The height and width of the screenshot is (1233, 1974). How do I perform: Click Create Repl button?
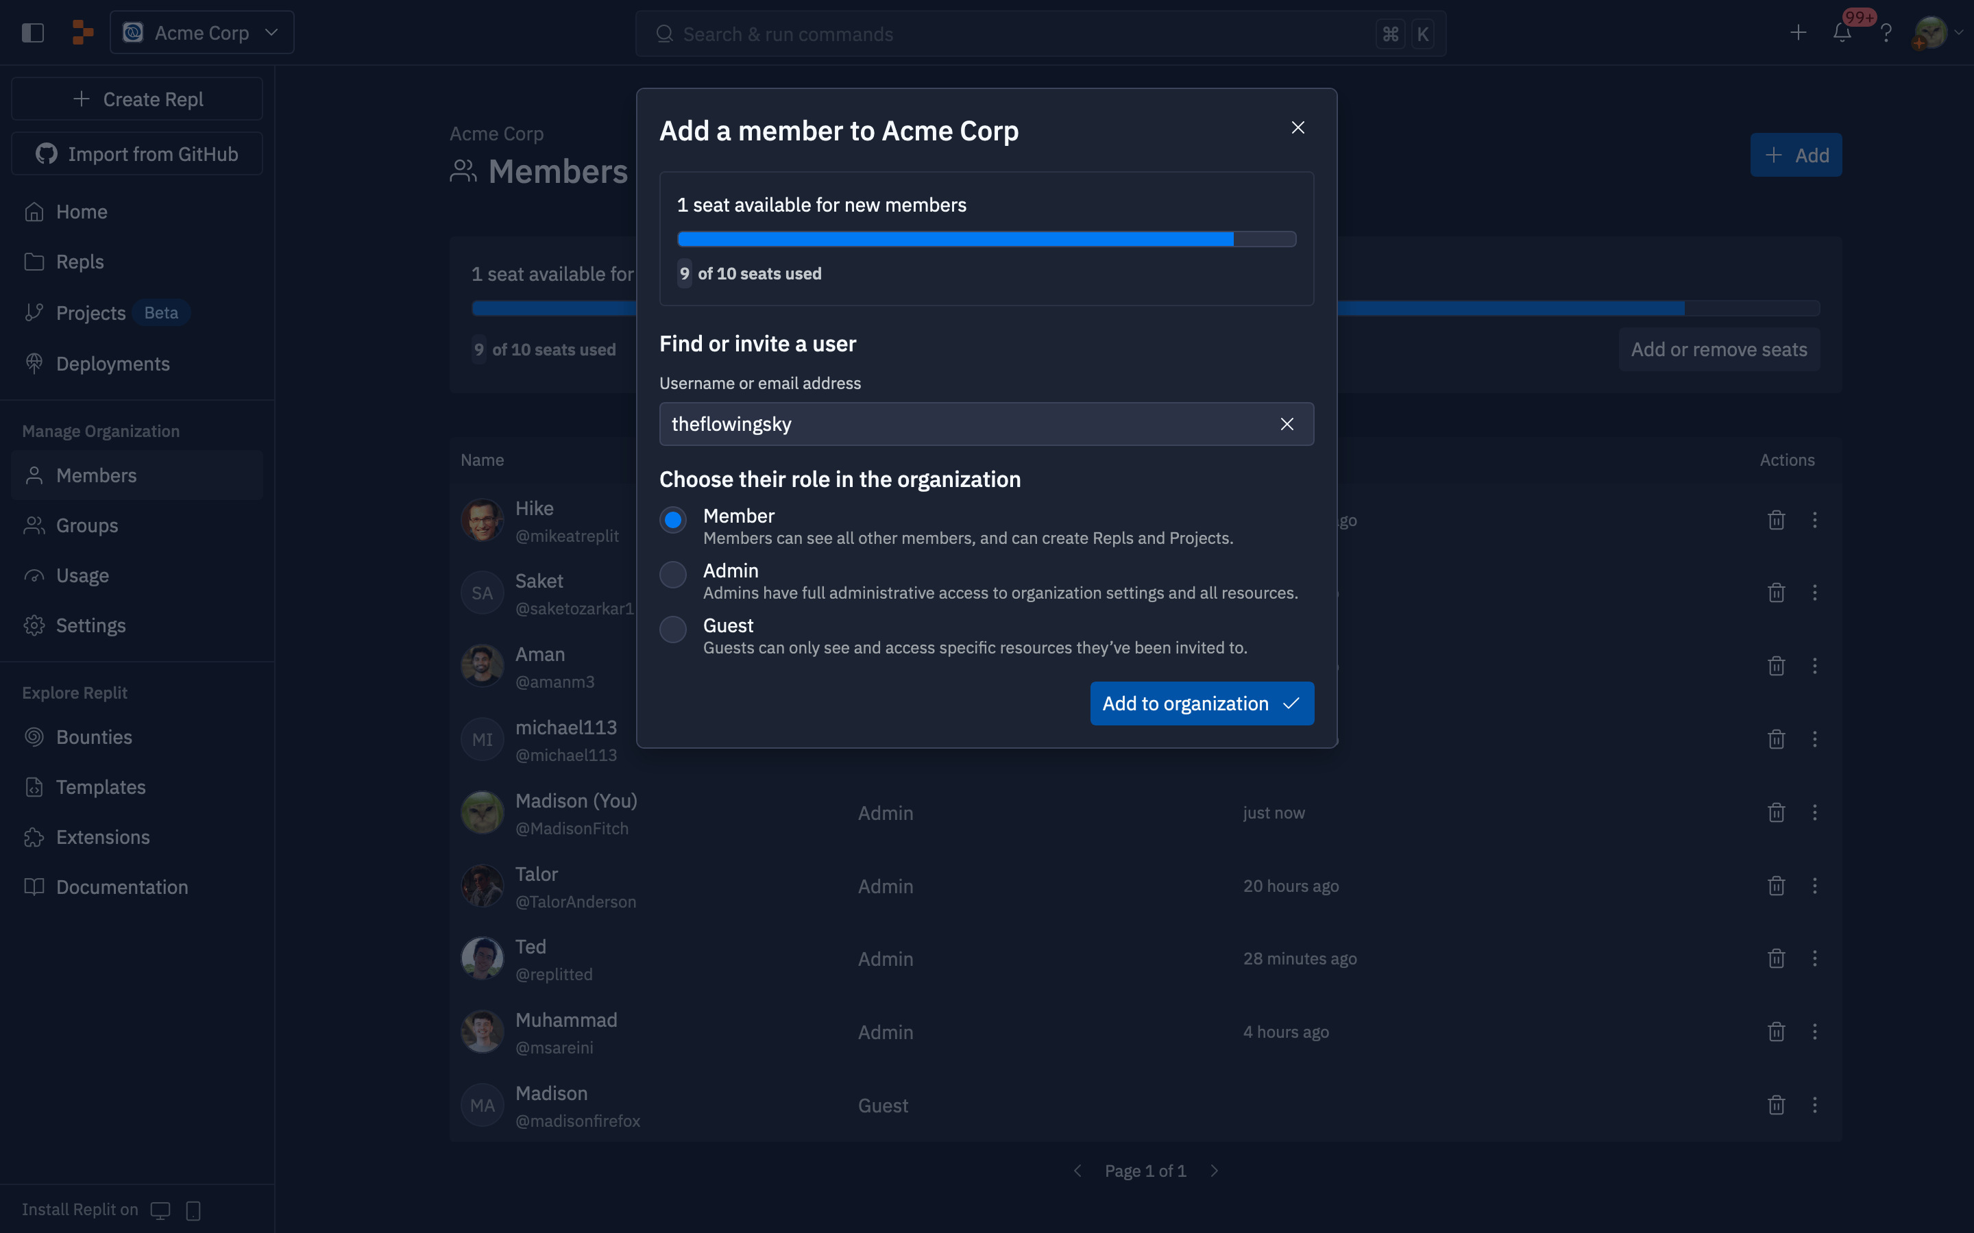click(x=137, y=99)
